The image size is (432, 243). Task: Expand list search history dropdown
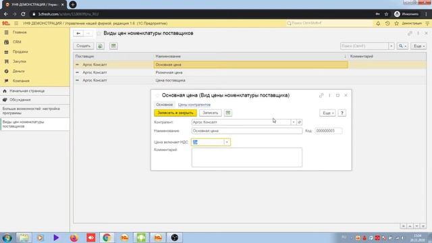[x=391, y=46]
